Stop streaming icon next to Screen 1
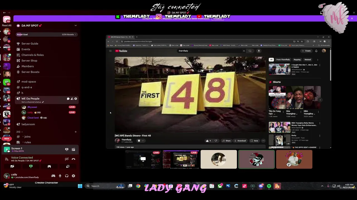Image resolution: width=357 pixels, height=200 pixels. click(67, 149)
